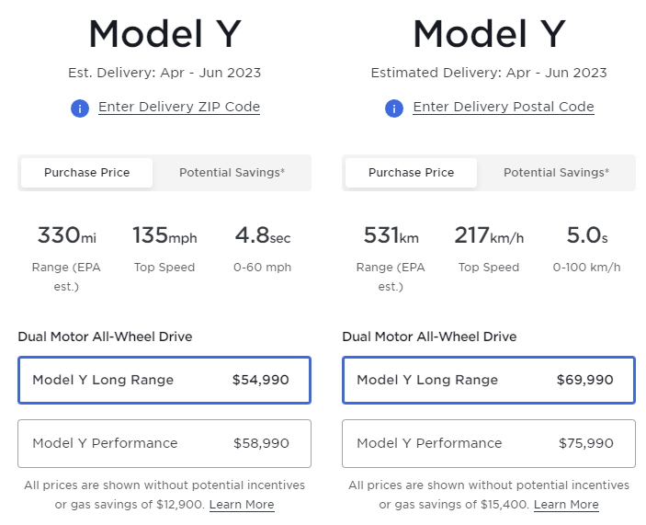Click the 5.0s 0-100 km/h figure
This screenshot has height=525, width=646.
click(586, 236)
